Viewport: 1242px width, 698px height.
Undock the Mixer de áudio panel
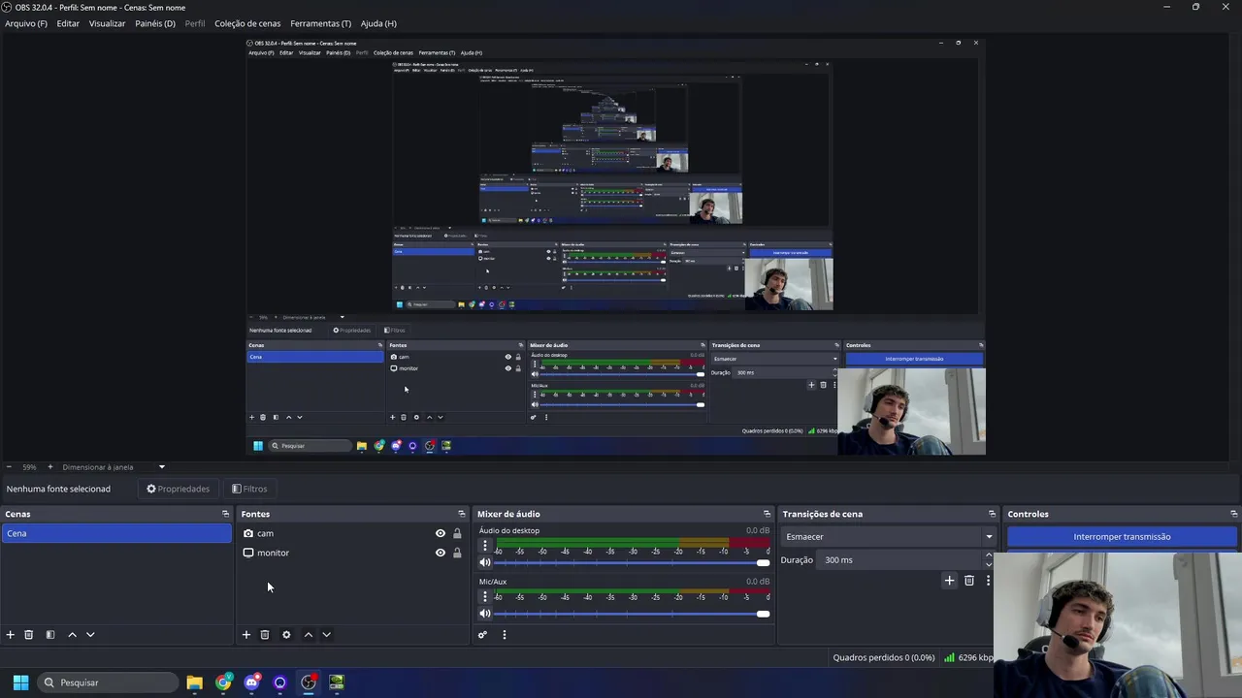coord(767,514)
